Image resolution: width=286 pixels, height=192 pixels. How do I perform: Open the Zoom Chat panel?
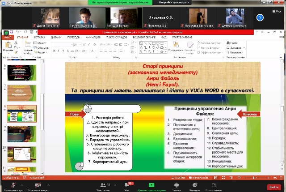(128, 184)
